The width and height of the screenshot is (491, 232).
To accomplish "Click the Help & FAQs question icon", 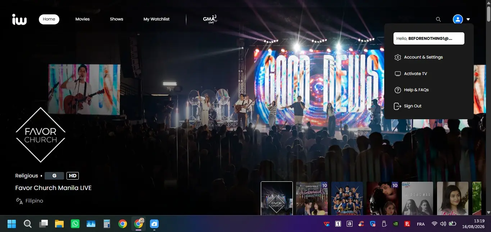I will (397, 90).
